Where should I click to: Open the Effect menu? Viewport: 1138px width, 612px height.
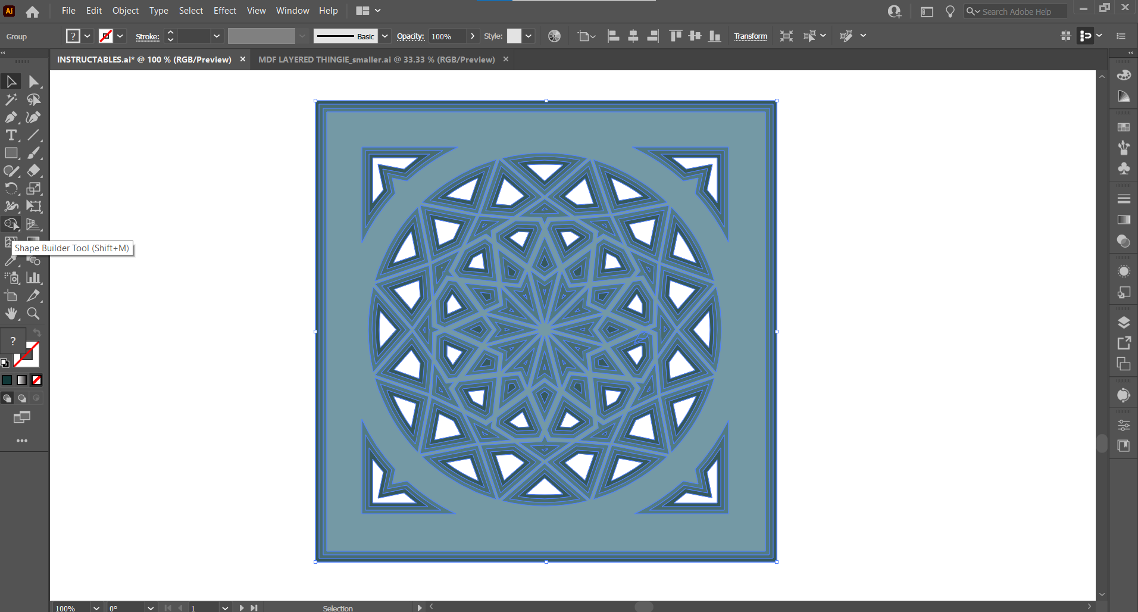point(225,11)
